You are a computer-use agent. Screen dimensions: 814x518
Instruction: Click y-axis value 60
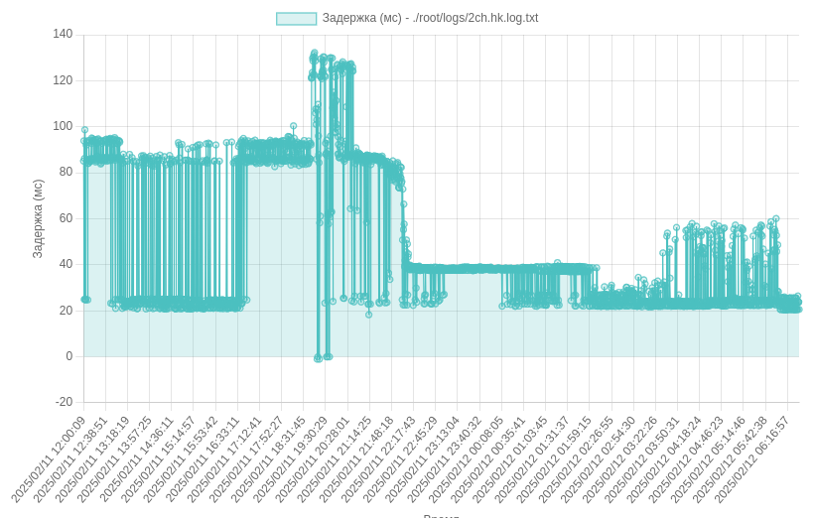pos(66,218)
